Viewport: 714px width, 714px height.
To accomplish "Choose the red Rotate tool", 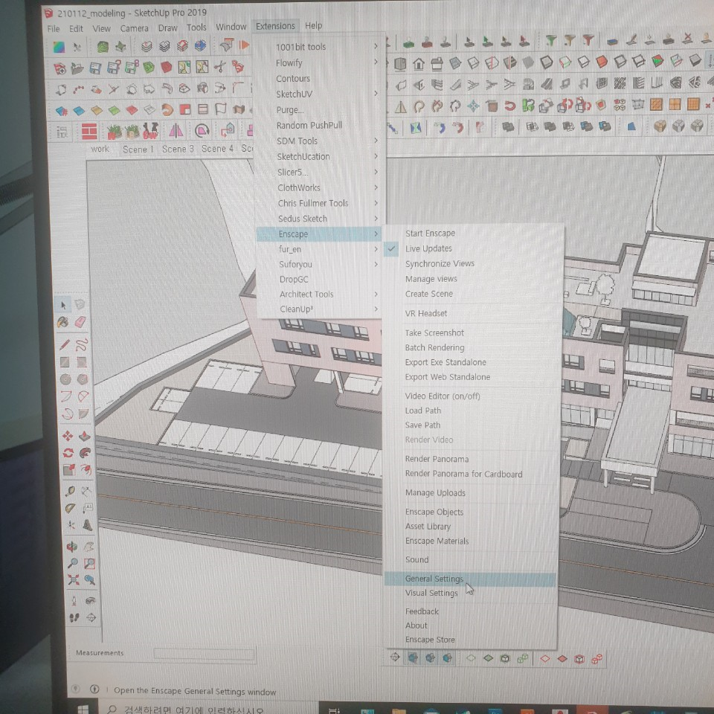I will pyautogui.click(x=68, y=453).
